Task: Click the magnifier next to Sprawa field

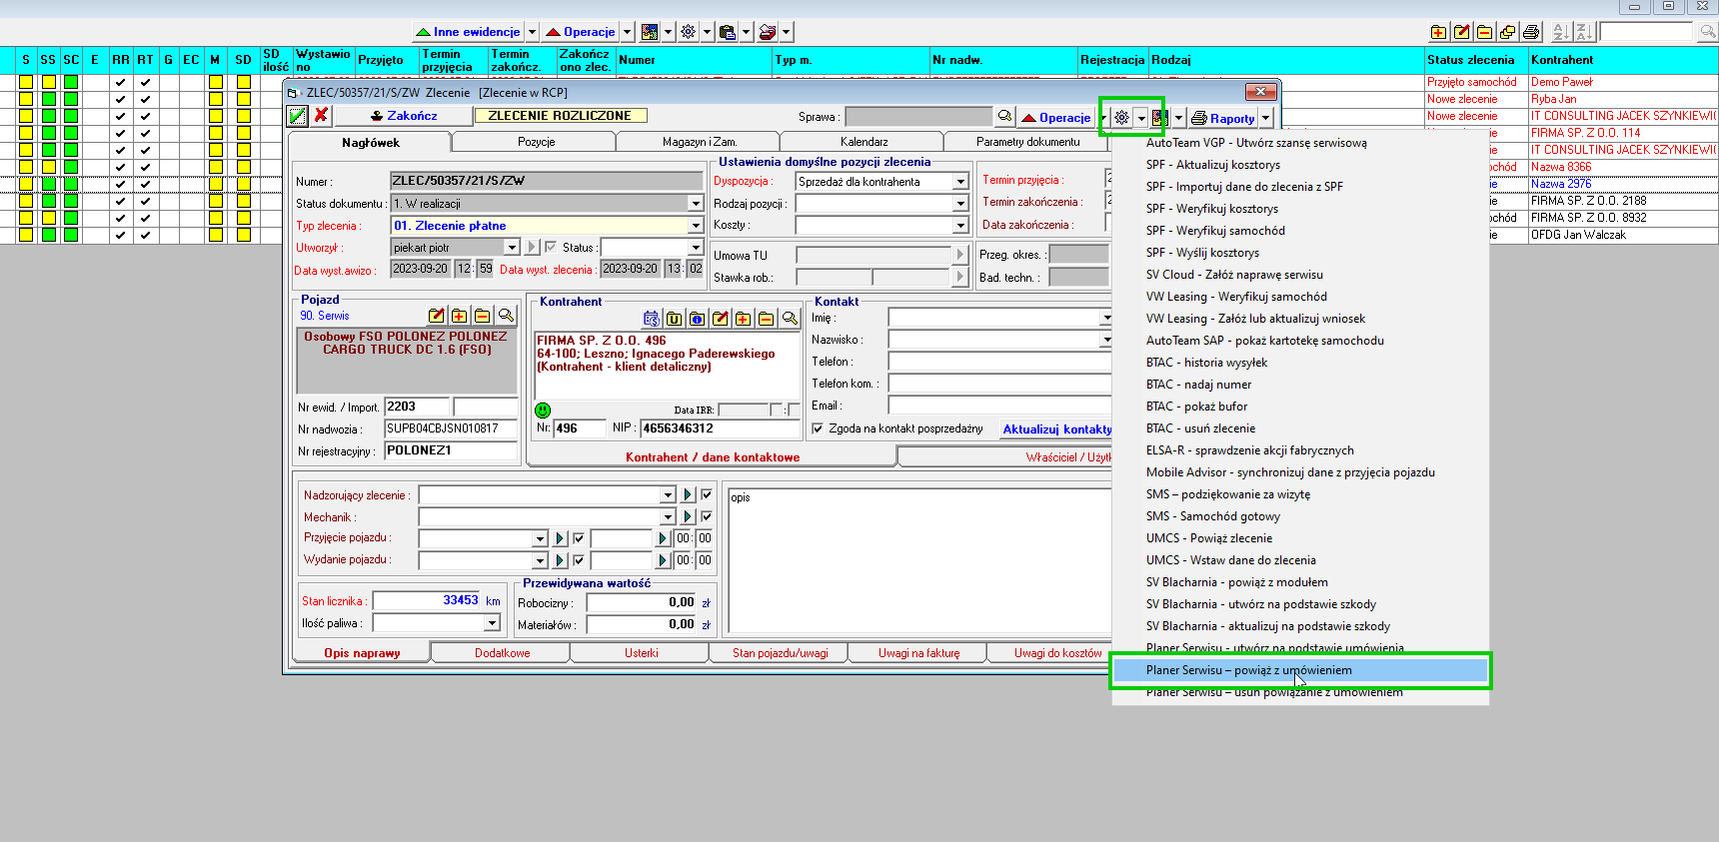Action: 1004,117
